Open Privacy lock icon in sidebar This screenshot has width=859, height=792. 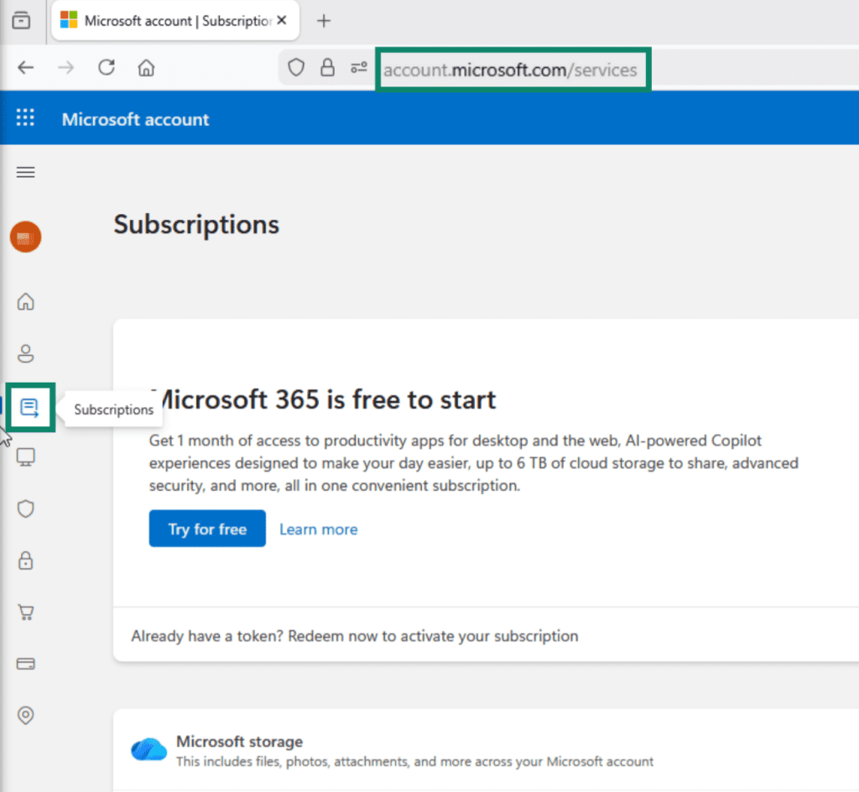(x=26, y=560)
